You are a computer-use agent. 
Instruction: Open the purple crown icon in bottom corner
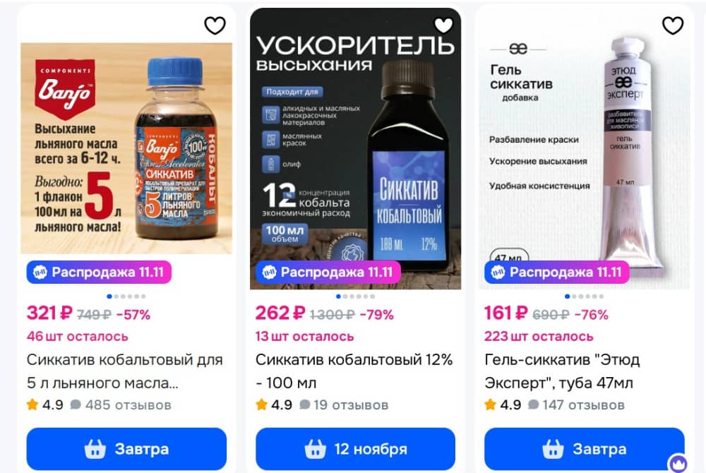tap(678, 463)
